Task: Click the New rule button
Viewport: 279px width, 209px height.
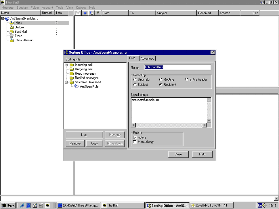Action: pyautogui.click(x=84, y=135)
